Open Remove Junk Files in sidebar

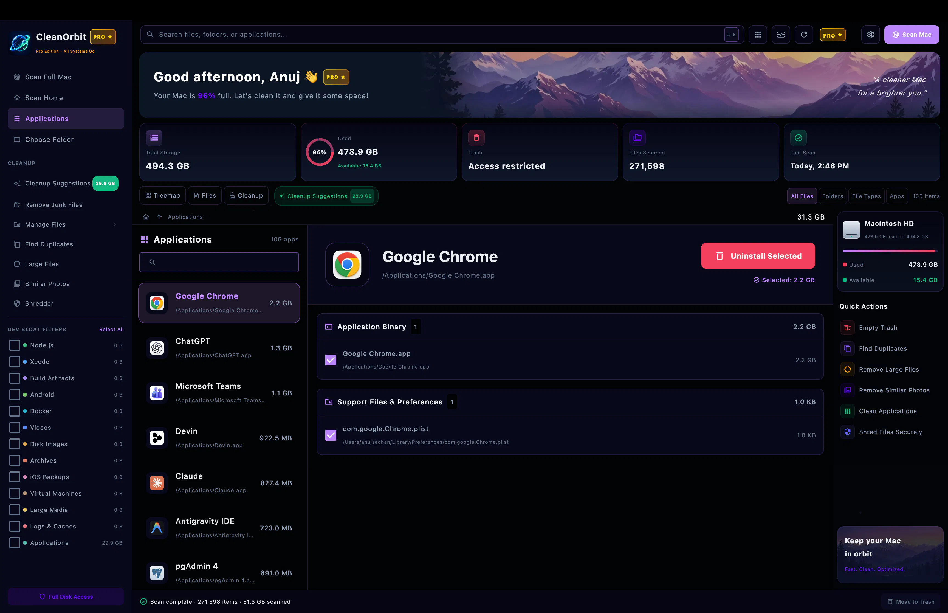[x=66, y=205]
